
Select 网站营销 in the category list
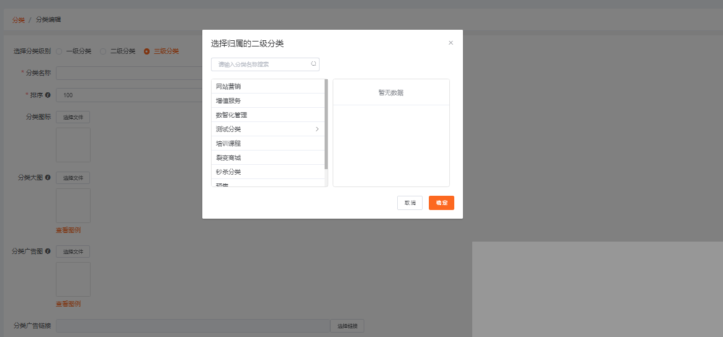tap(228, 87)
